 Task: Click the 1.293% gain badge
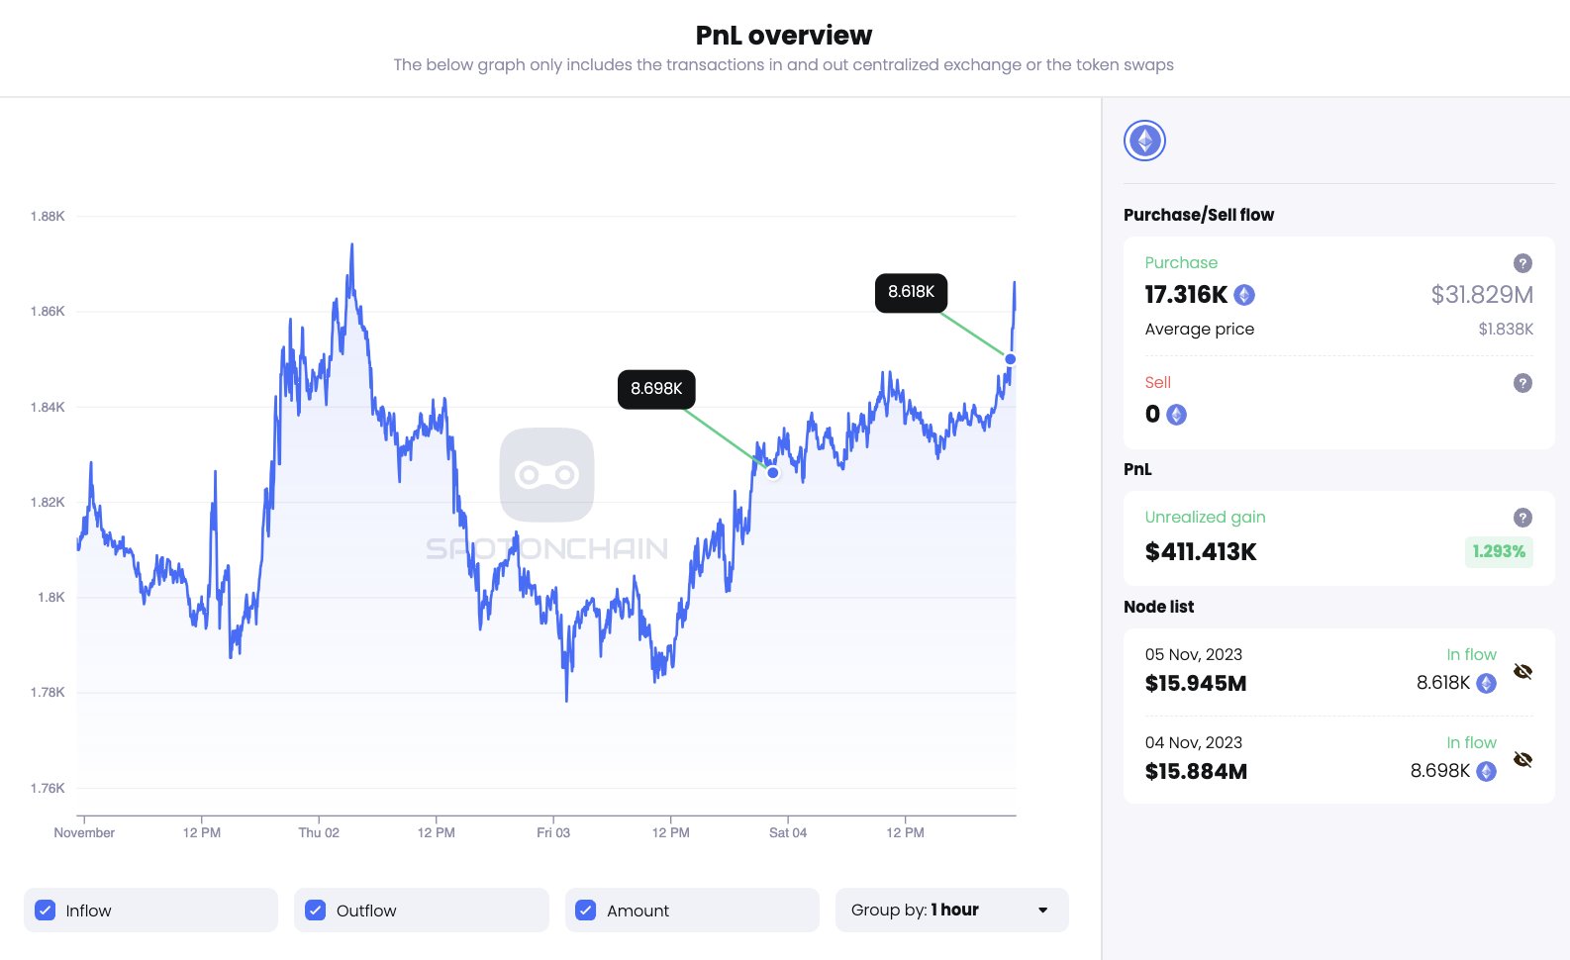click(1498, 551)
